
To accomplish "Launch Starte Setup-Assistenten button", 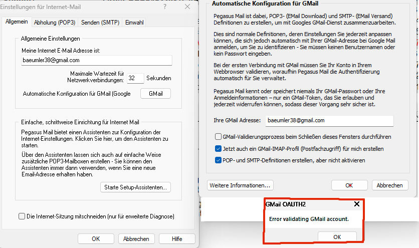I will coord(135,187).
